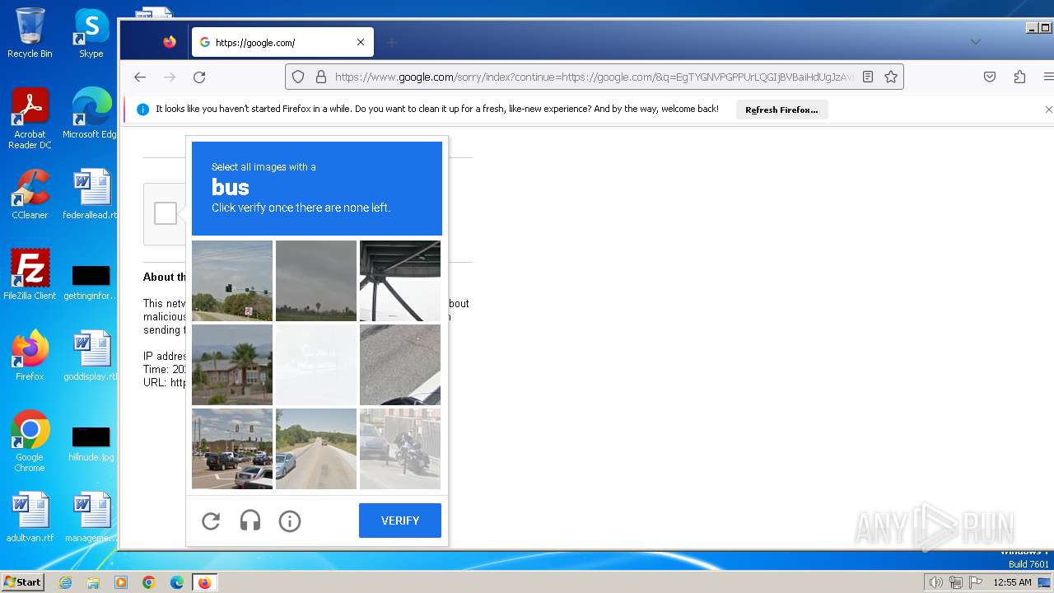Open Internet Explorer from taskbar

pos(65,582)
